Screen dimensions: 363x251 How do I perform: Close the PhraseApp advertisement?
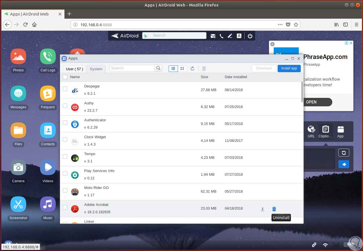pos(272,44)
